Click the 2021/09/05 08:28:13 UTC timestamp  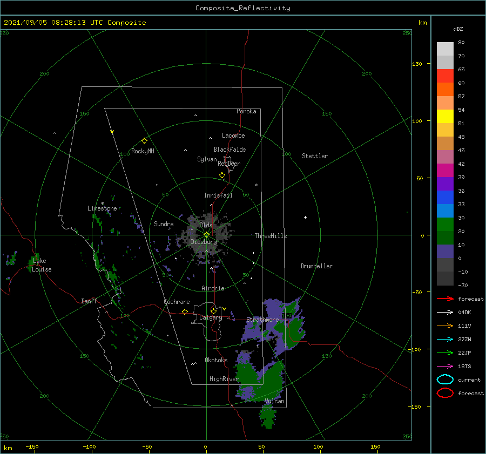(x=53, y=23)
